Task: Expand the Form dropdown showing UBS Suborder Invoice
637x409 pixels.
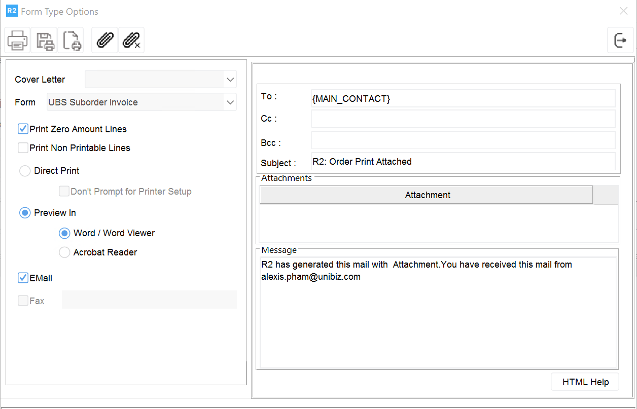Action: coord(230,102)
